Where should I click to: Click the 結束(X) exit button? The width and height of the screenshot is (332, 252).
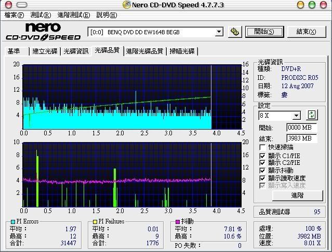click(307, 32)
